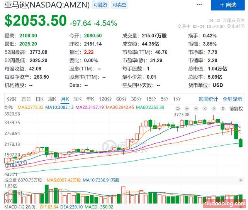The width and height of the screenshot is (248, 210).
Task: Click the stock title 亚马逊(NASDAQ:AMZN)
Action: pos(47,5)
